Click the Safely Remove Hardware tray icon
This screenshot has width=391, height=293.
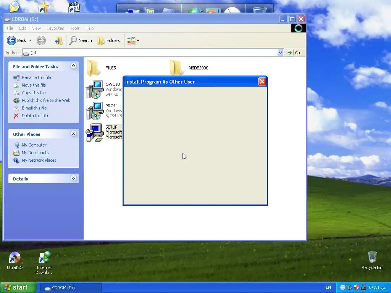(350, 288)
